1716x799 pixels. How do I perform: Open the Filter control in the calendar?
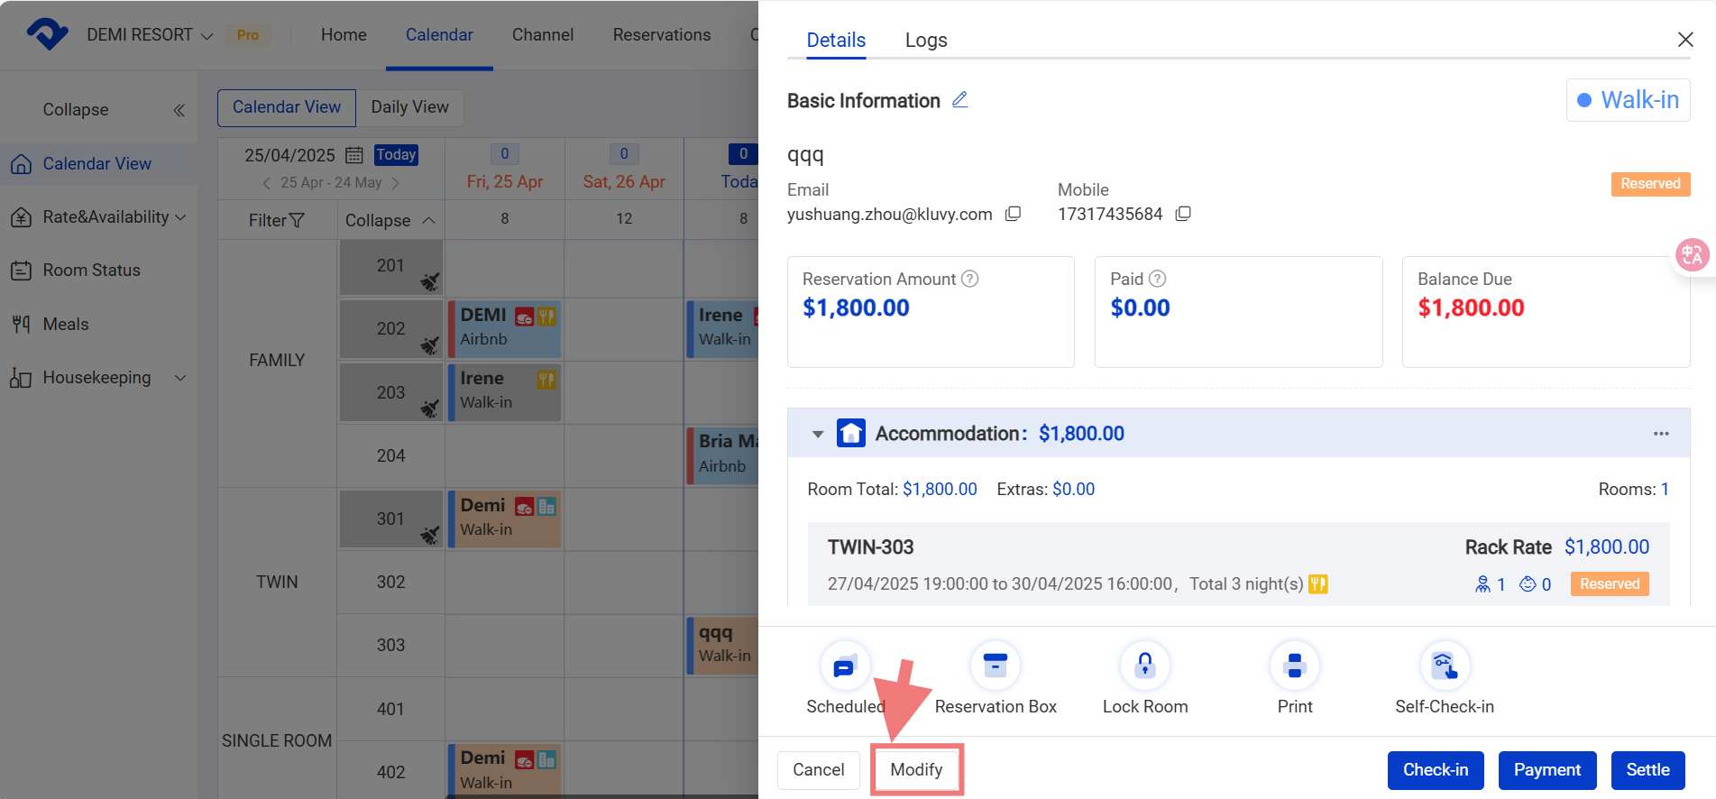(x=276, y=221)
